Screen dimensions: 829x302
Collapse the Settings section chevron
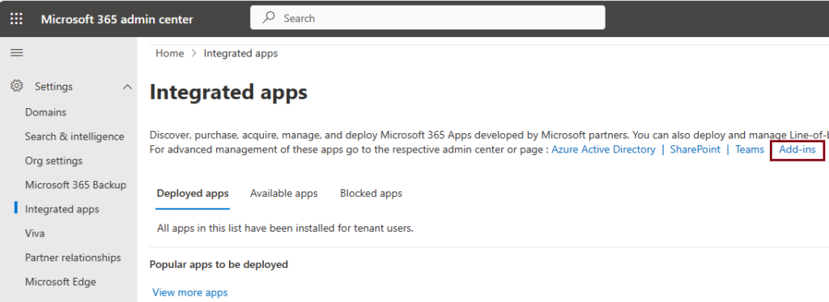point(127,86)
